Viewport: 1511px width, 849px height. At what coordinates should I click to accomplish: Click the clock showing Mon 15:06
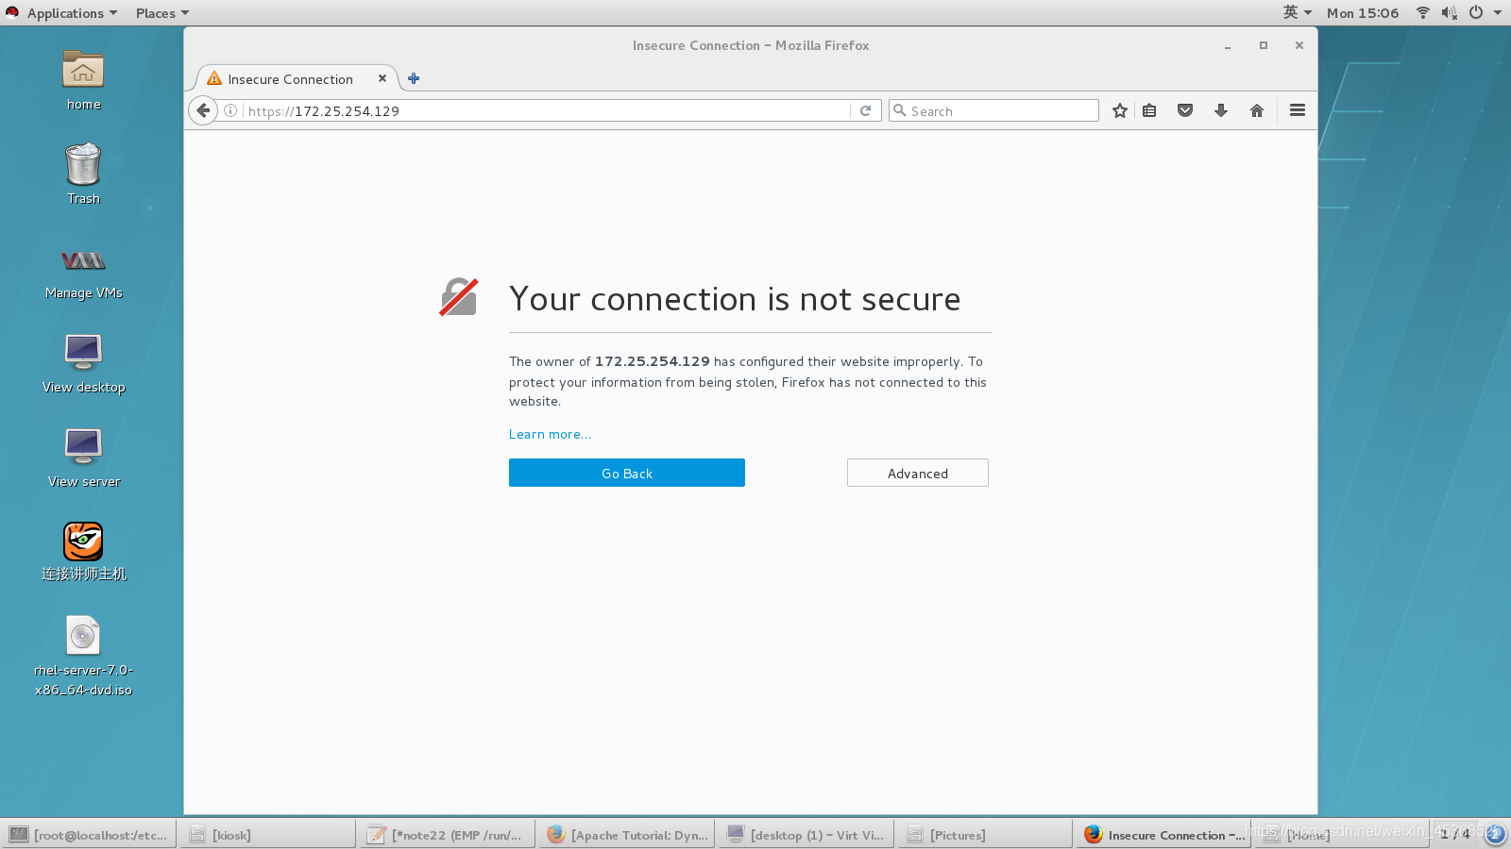(1363, 13)
